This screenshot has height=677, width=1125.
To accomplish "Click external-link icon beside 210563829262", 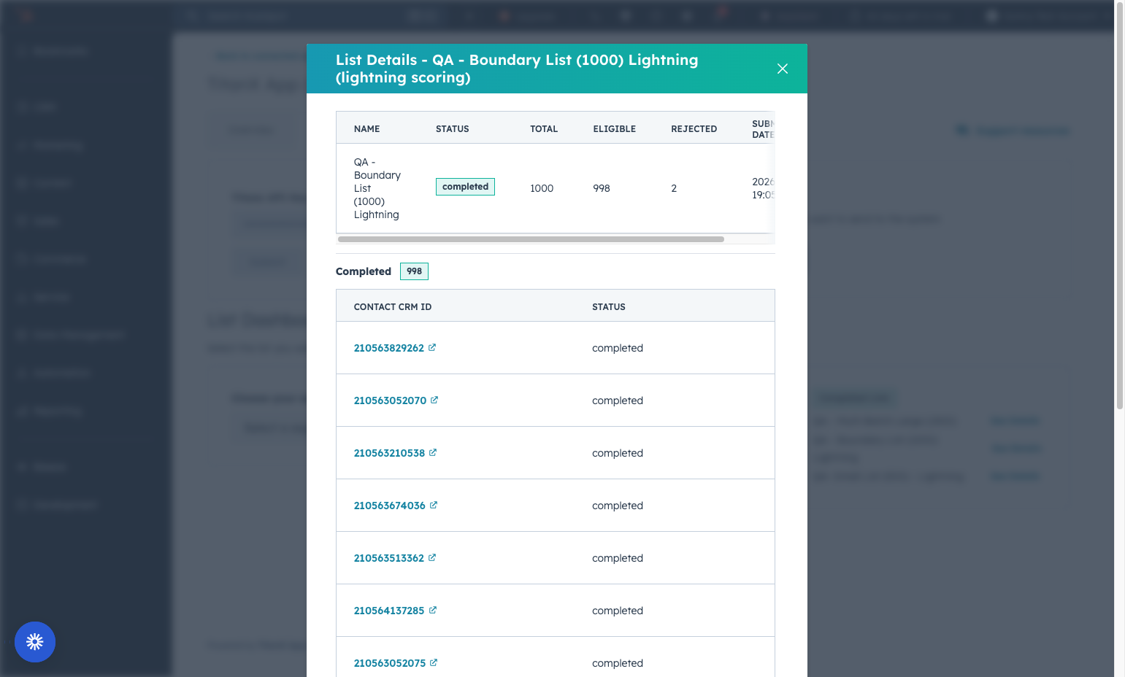I will click(x=432, y=347).
